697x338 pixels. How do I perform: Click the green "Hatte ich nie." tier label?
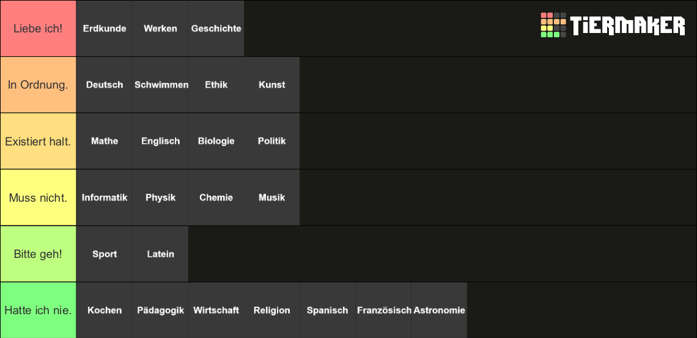point(39,310)
